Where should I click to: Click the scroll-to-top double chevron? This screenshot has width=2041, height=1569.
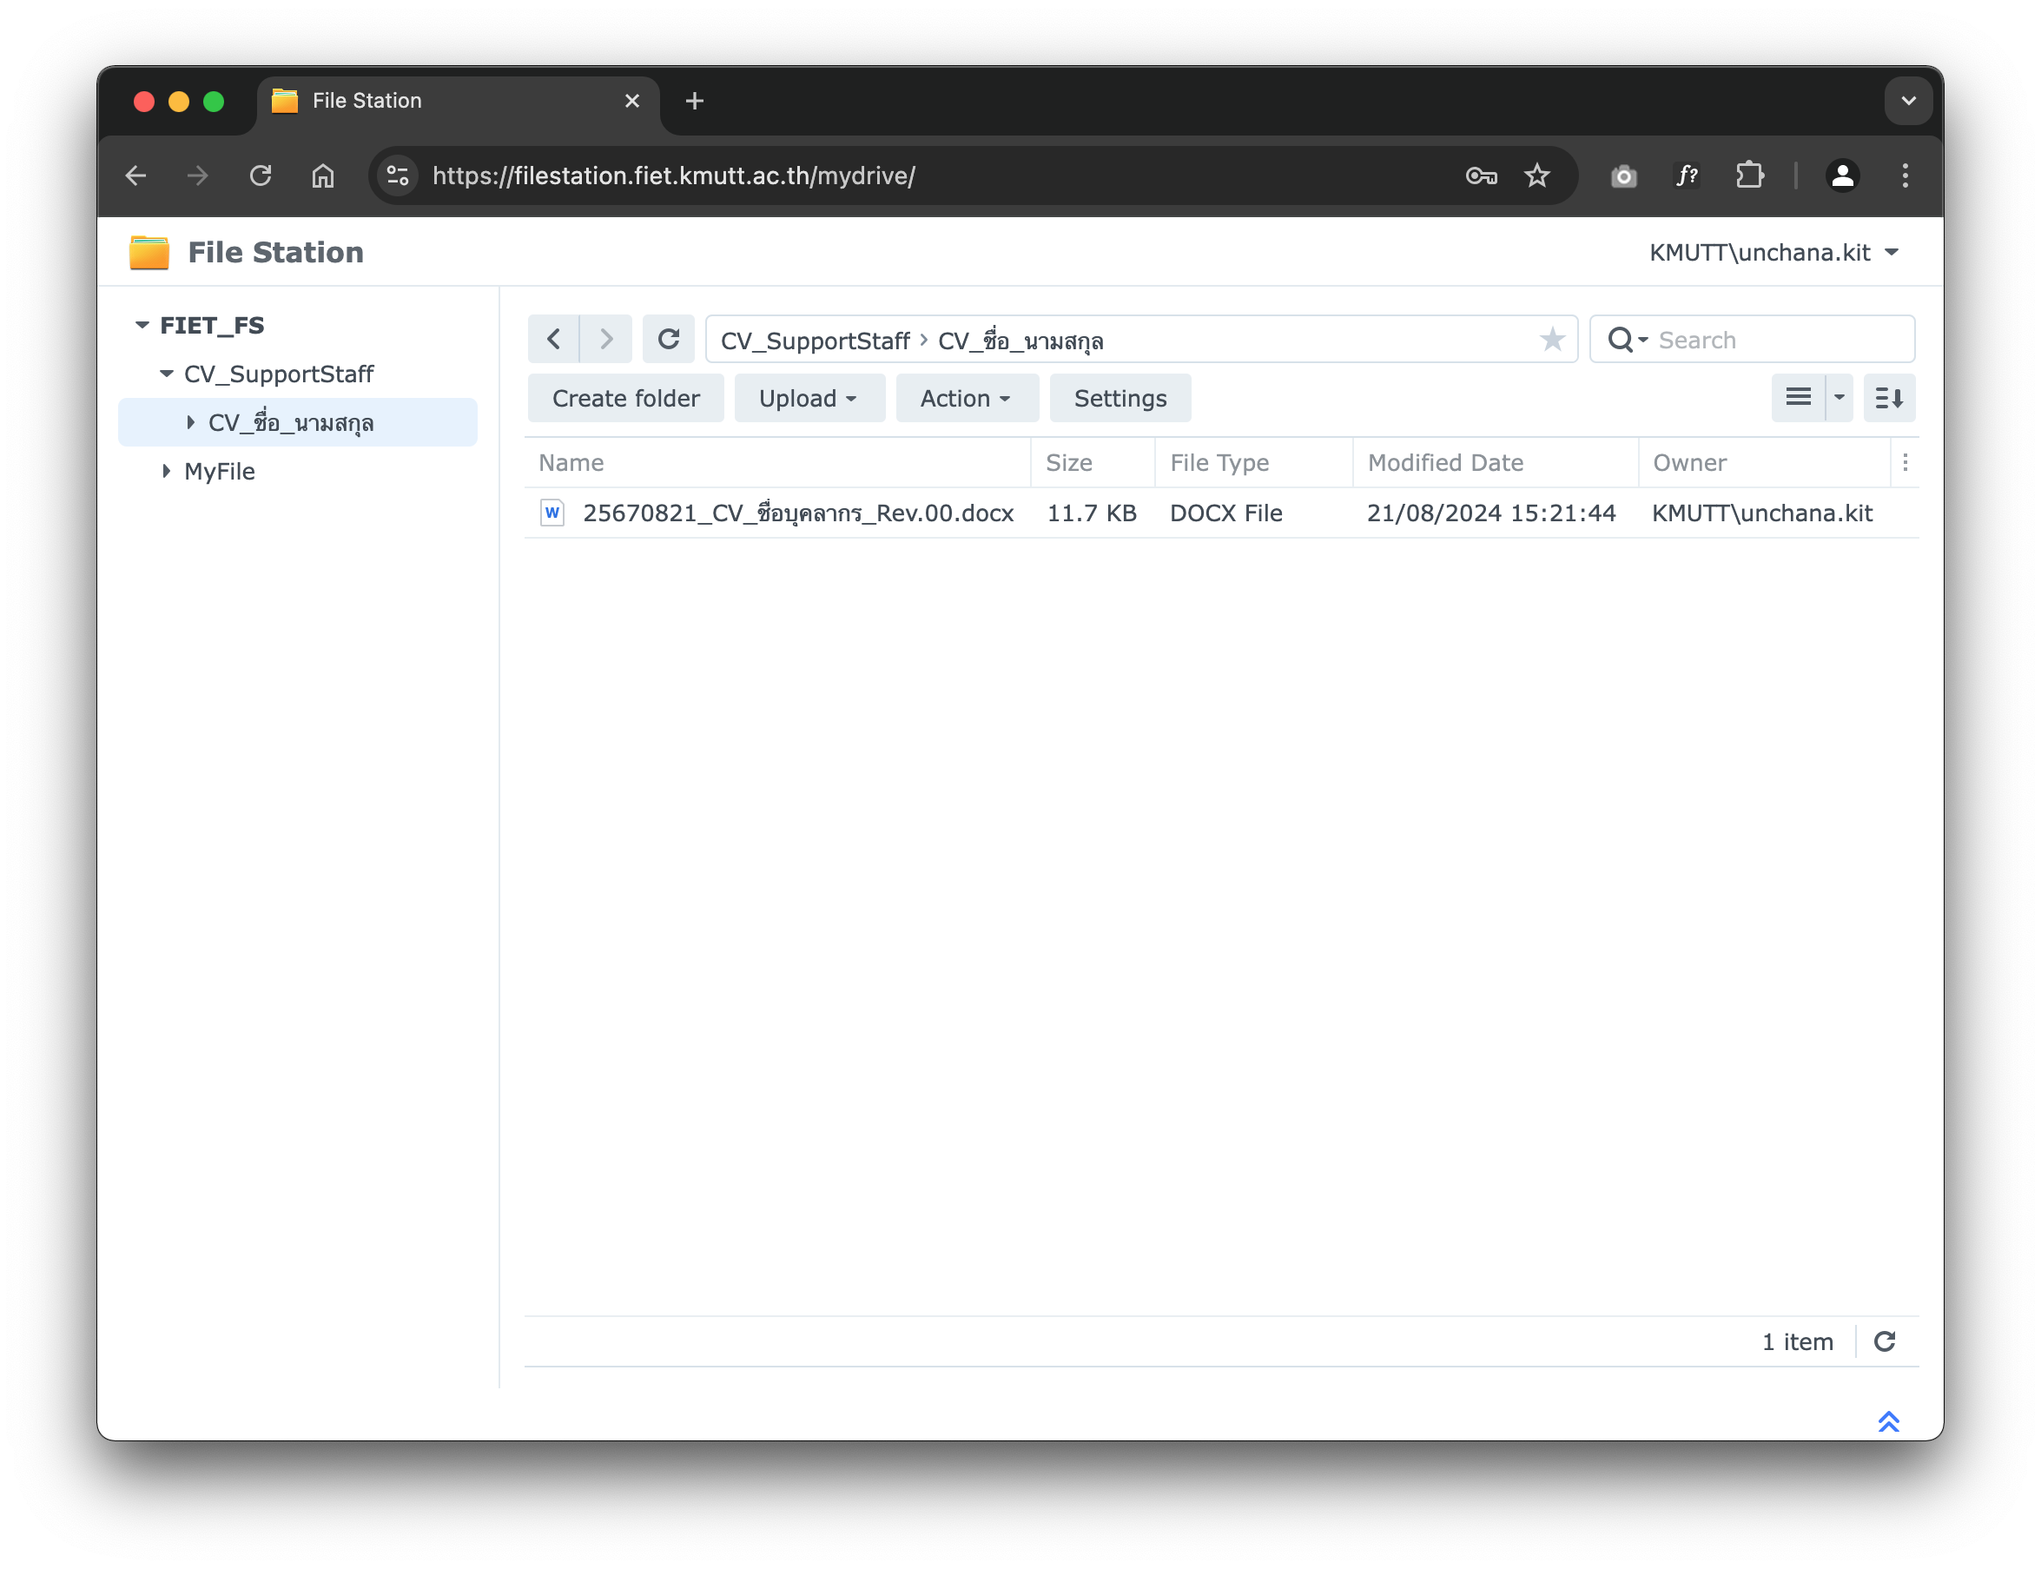point(1888,1420)
